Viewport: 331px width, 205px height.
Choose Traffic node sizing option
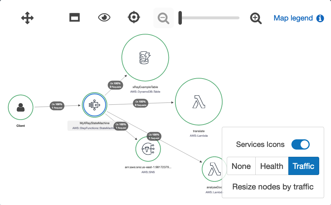pos(304,166)
